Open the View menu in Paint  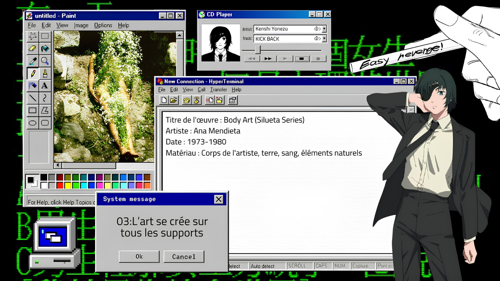pos(62,25)
